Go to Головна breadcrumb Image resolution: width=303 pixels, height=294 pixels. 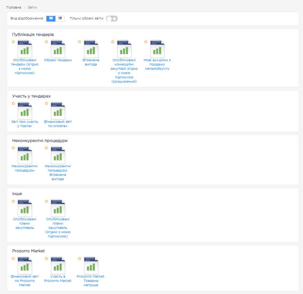pos(14,7)
